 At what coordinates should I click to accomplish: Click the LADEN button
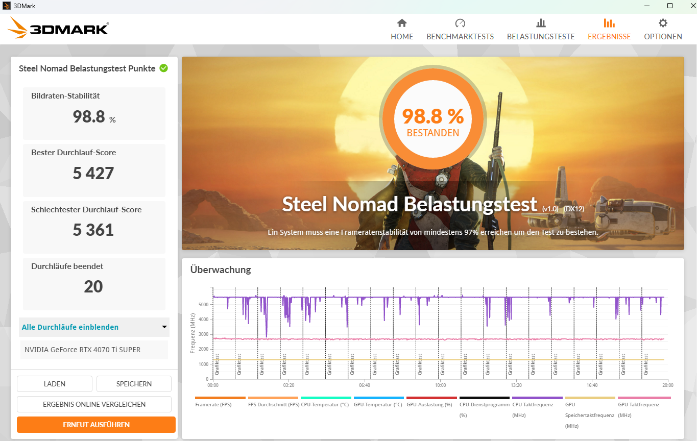point(55,384)
